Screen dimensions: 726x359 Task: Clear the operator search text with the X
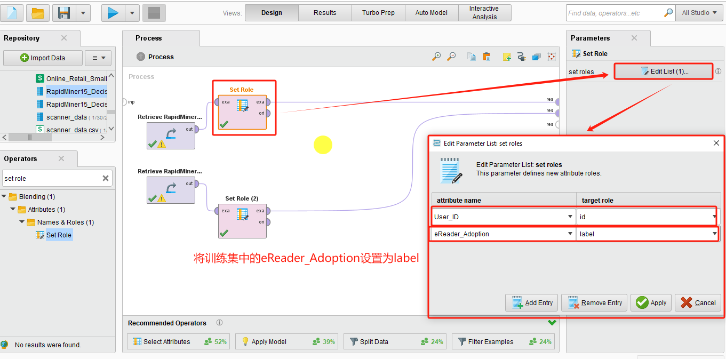coord(106,178)
